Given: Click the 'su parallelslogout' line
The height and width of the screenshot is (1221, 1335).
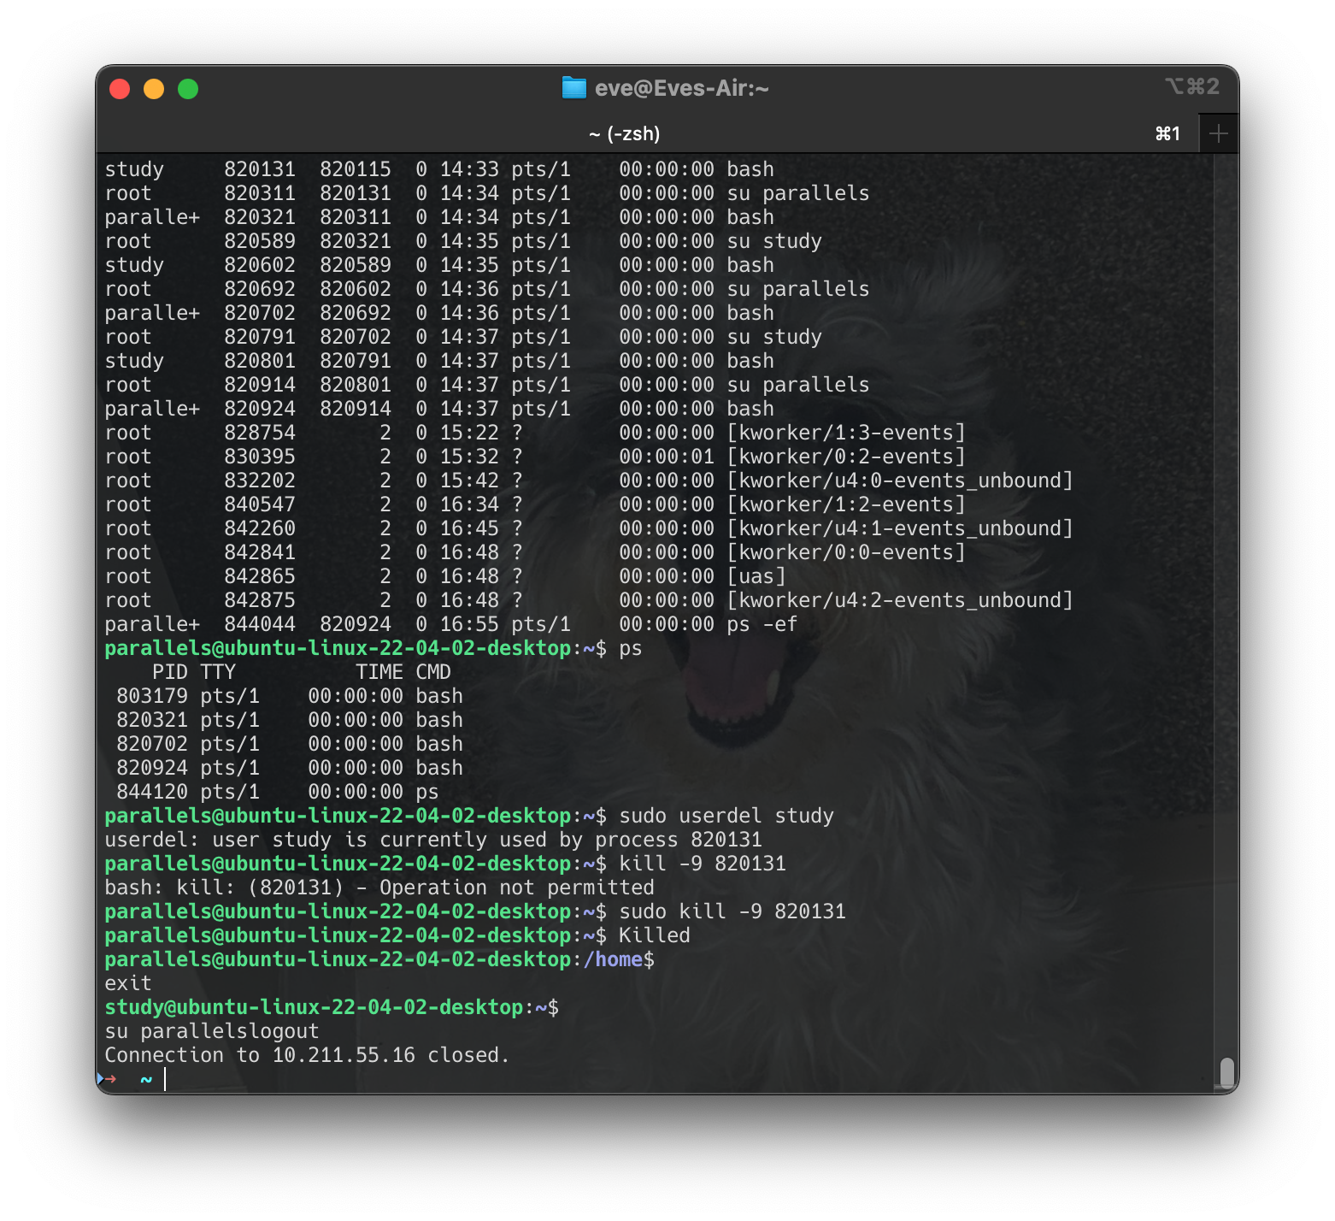Looking at the screenshot, I should pos(212,1031).
